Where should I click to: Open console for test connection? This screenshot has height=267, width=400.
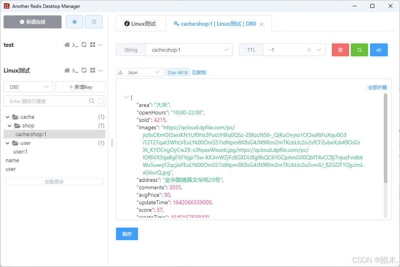pyautogui.click(x=75, y=45)
